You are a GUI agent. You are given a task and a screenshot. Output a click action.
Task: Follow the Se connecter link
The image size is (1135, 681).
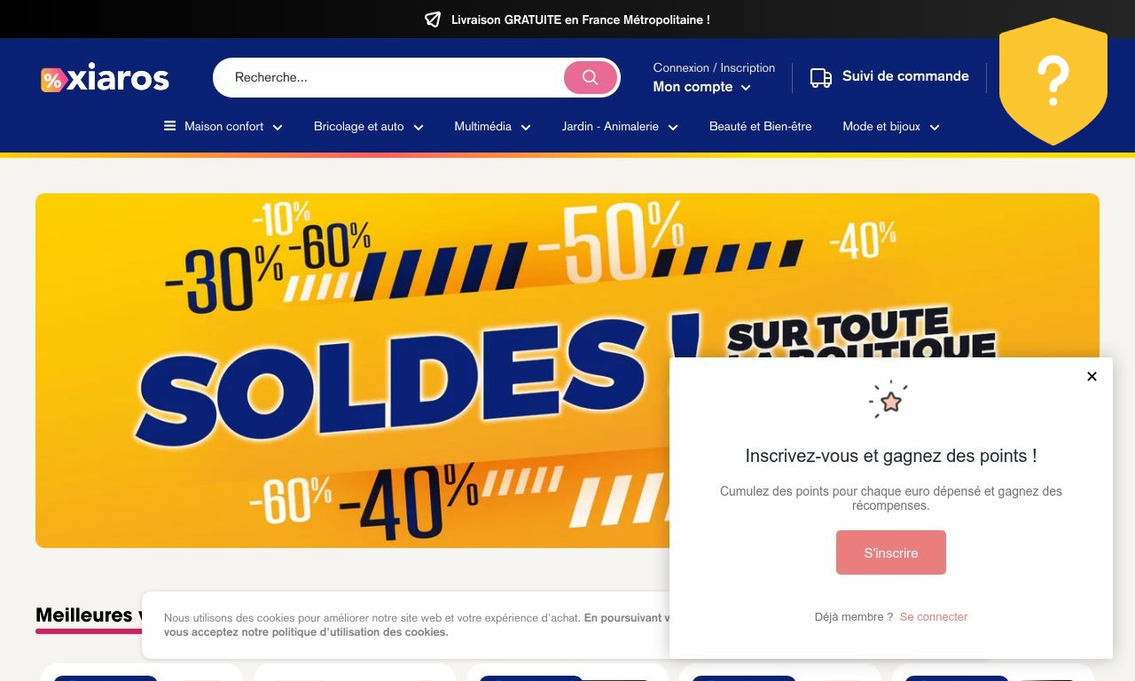click(934, 617)
